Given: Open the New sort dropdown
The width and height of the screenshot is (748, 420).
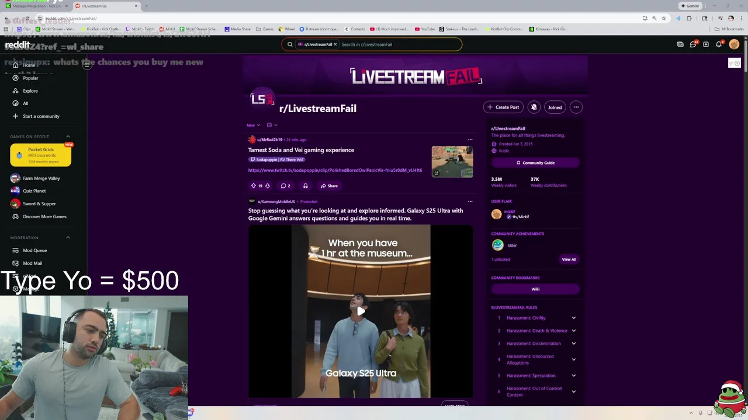Looking at the screenshot, I should [x=253, y=125].
